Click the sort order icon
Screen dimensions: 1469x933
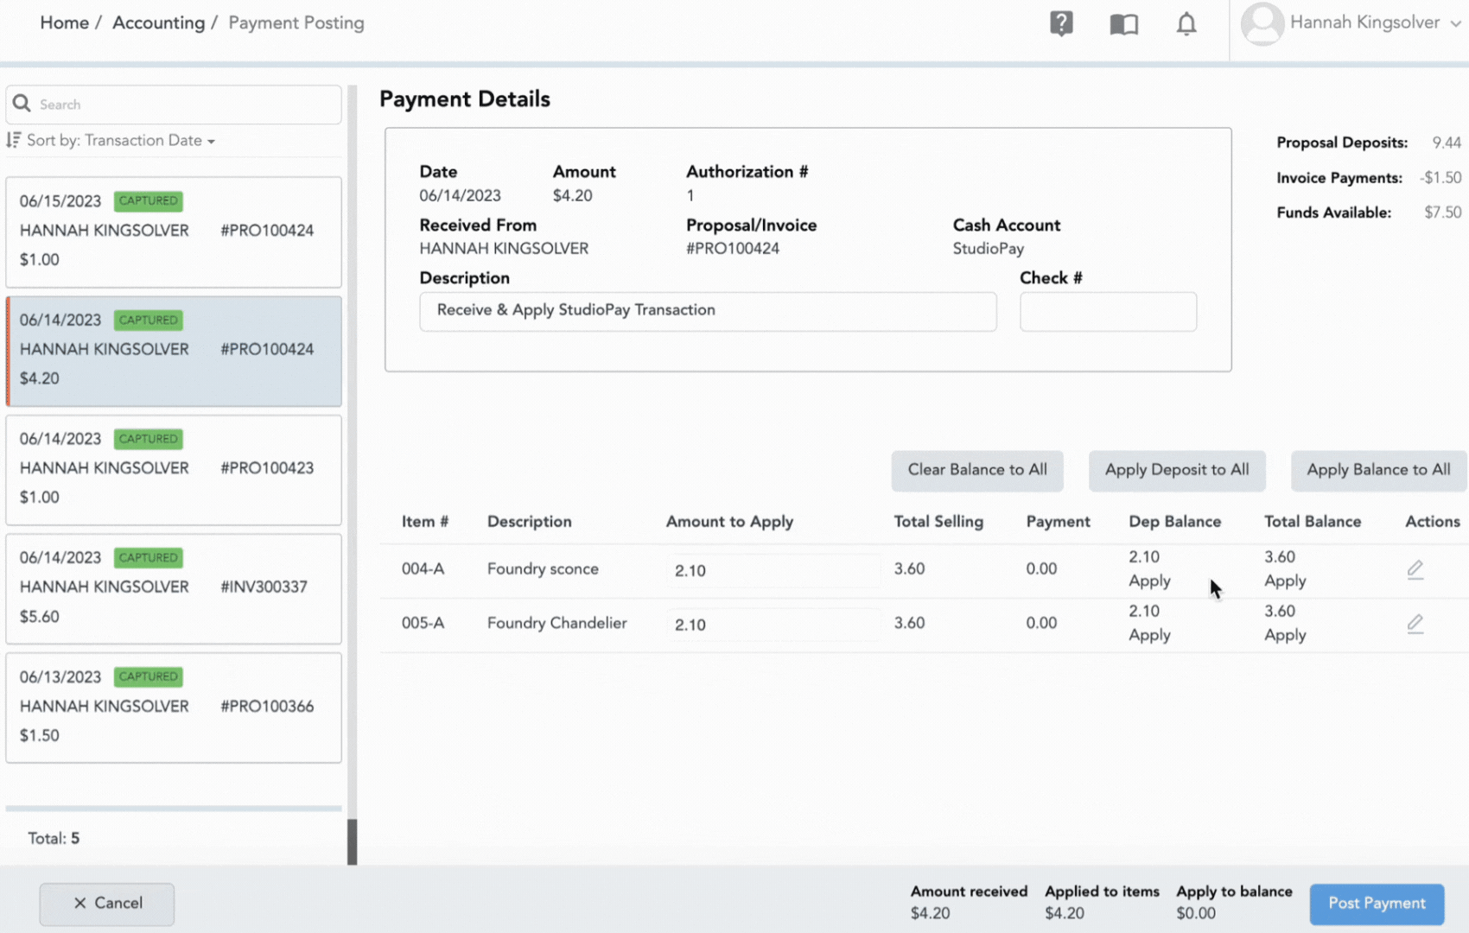click(14, 140)
